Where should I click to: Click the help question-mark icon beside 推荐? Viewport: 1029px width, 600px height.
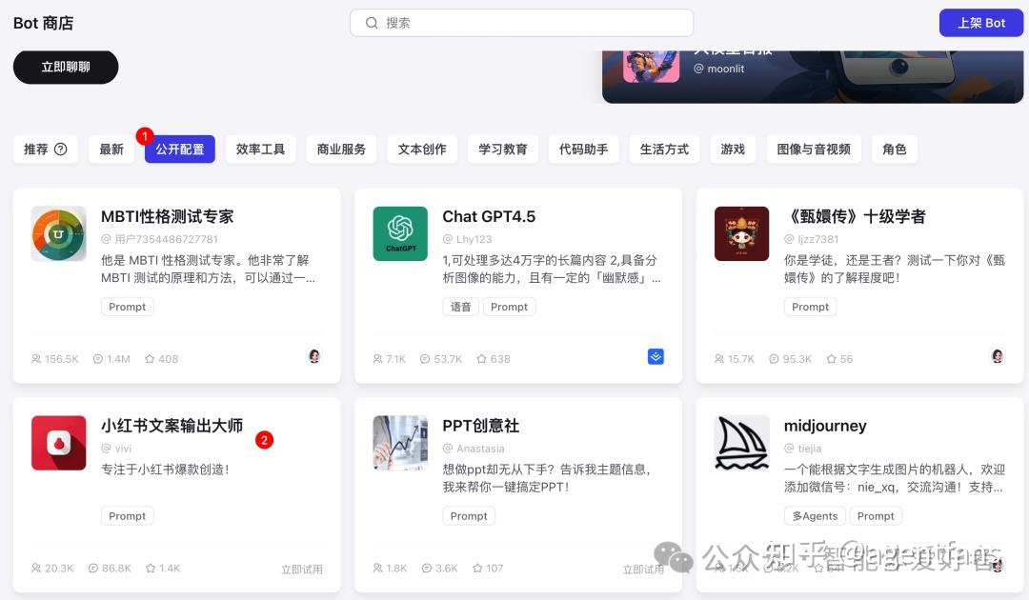coord(60,149)
